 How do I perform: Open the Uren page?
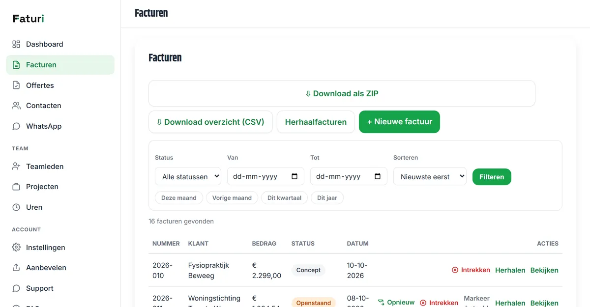pos(60,207)
